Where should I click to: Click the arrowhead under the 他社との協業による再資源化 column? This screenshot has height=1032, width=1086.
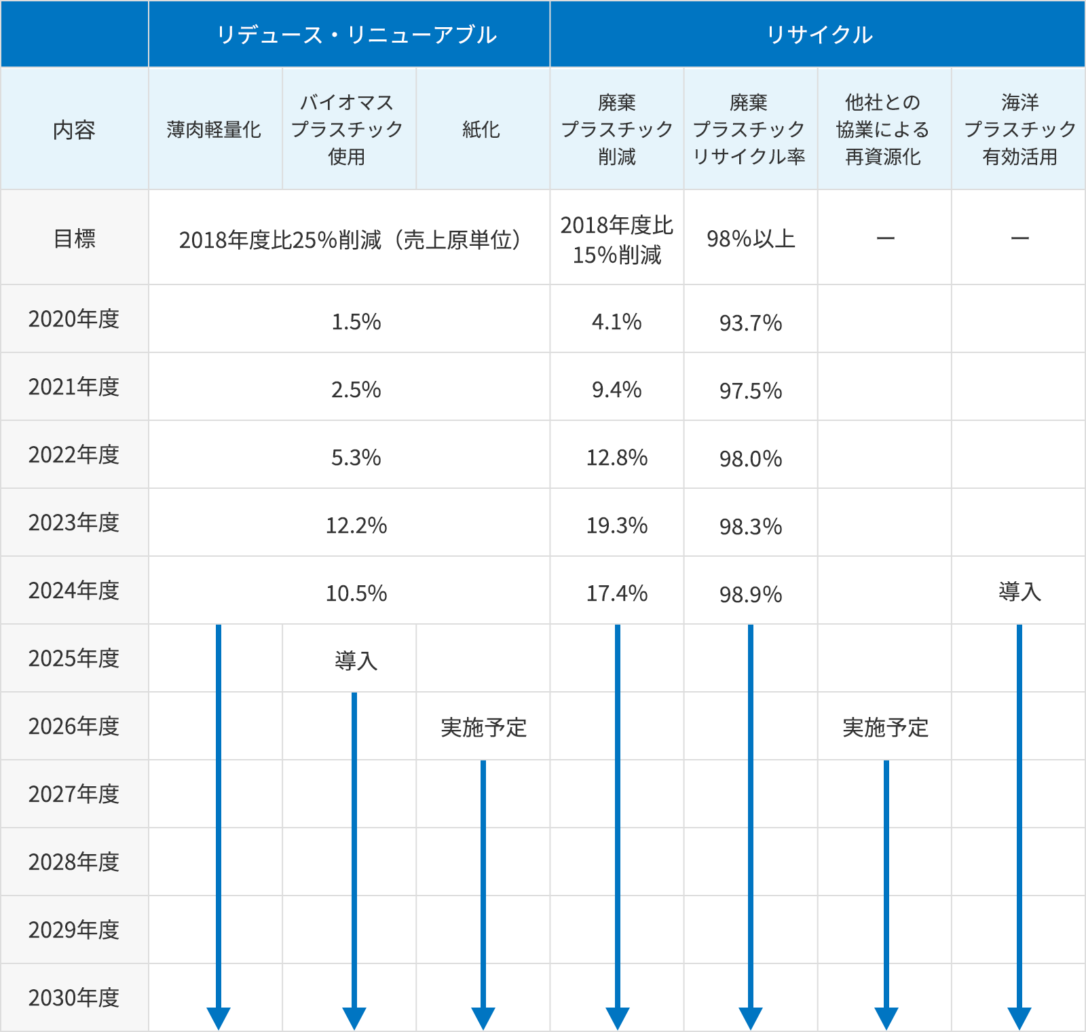coord(886,1017)
